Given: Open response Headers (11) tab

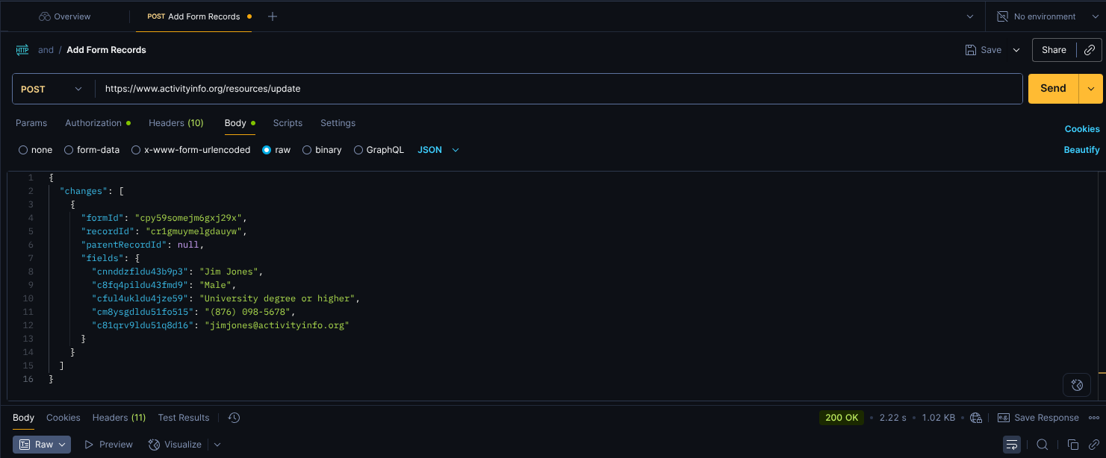Looking at the screenshot, I should [x=119, y=418].
